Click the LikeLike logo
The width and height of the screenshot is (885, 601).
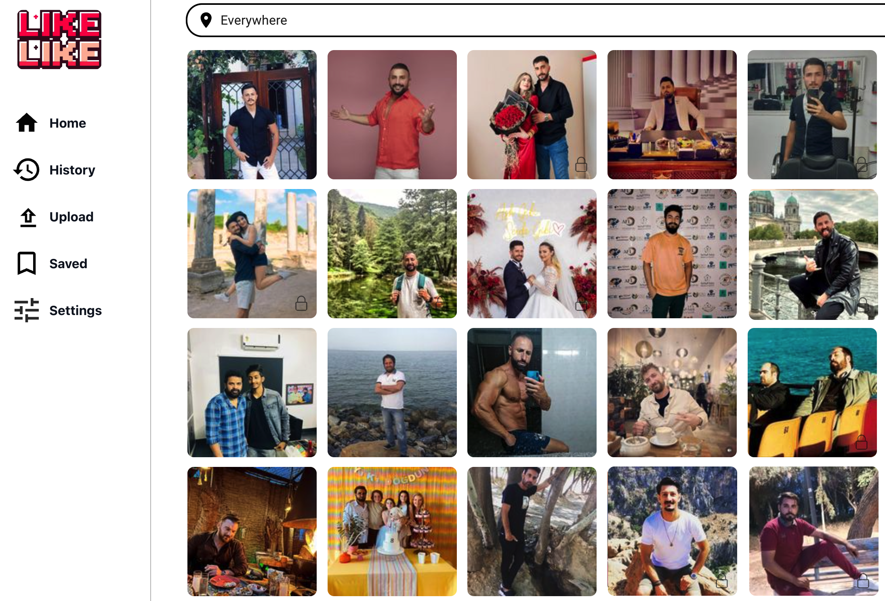[x=59, y=40]
